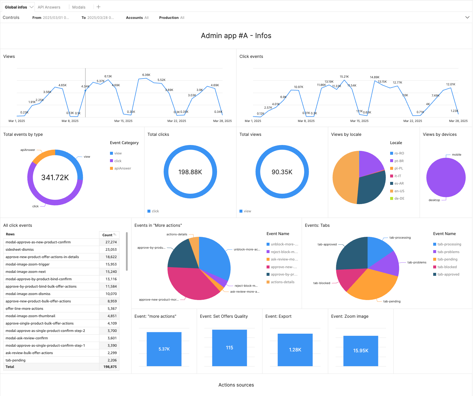Collapse the Controls bar chevron
Viewport: 473px width, 396px height.
467,17
